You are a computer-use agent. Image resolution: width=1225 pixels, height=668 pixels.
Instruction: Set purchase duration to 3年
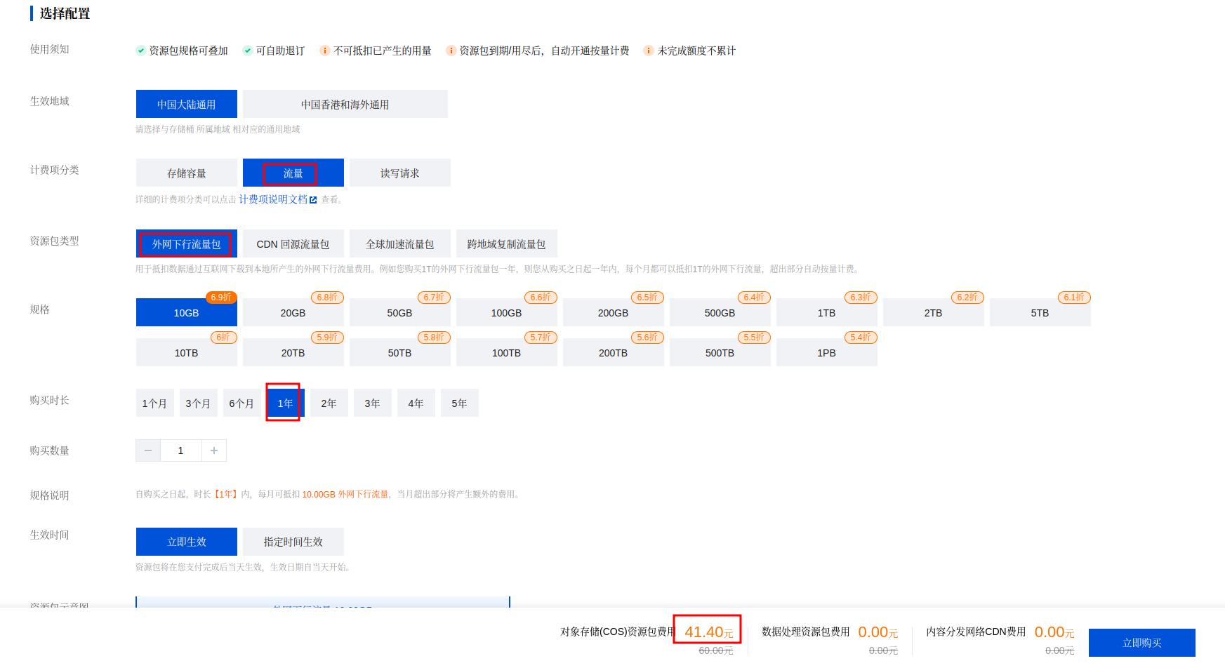372,403
